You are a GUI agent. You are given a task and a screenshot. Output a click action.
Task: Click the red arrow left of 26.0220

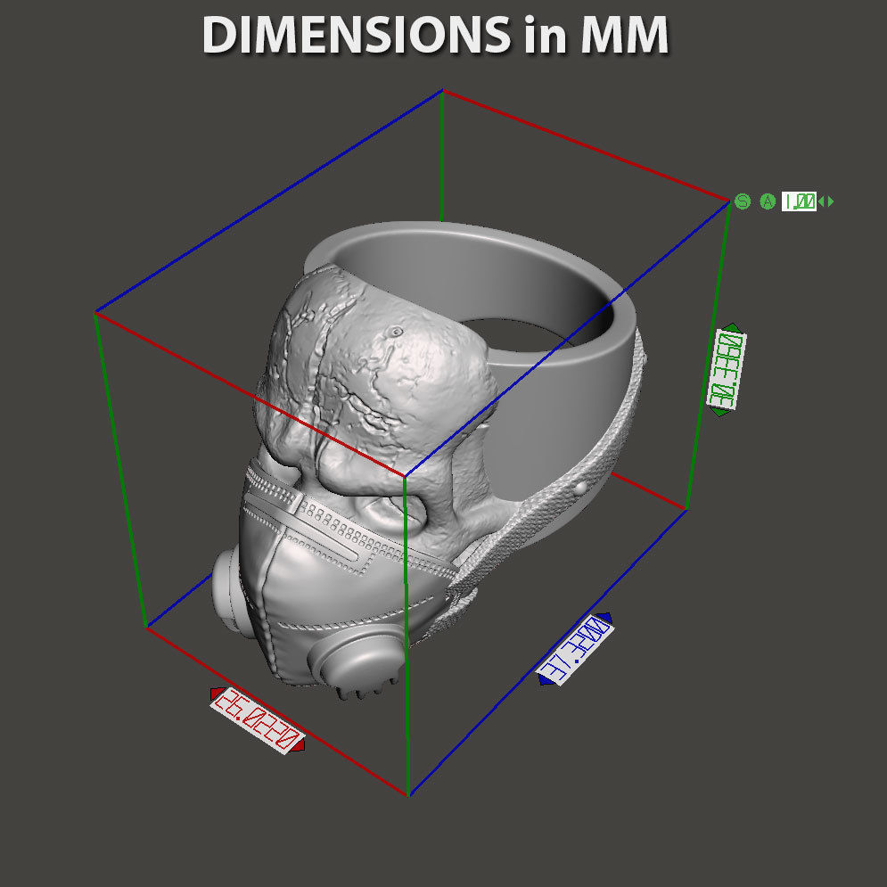coord(216,694)
